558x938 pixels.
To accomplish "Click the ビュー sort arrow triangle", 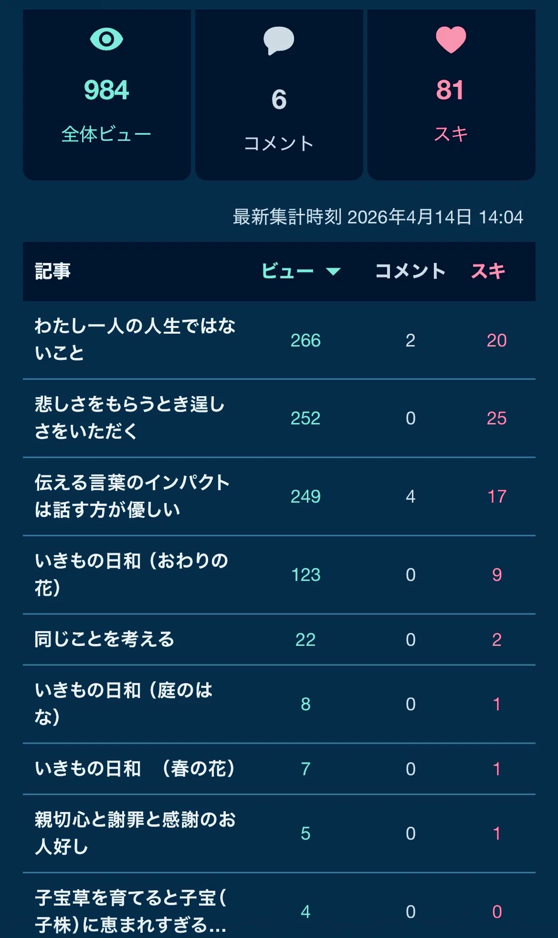I will 333,272.
